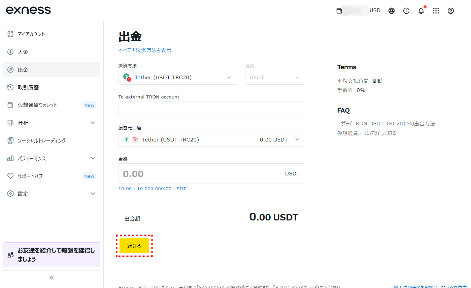The width and height of the screenshot is (471, 288).
Task: Click the 出金額 0.00 USDT total
Action: coord(274,217)
